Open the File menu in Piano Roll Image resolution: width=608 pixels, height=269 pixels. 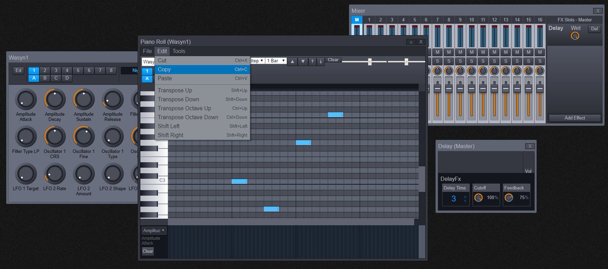pyautogui.click(x=147, y=51)
